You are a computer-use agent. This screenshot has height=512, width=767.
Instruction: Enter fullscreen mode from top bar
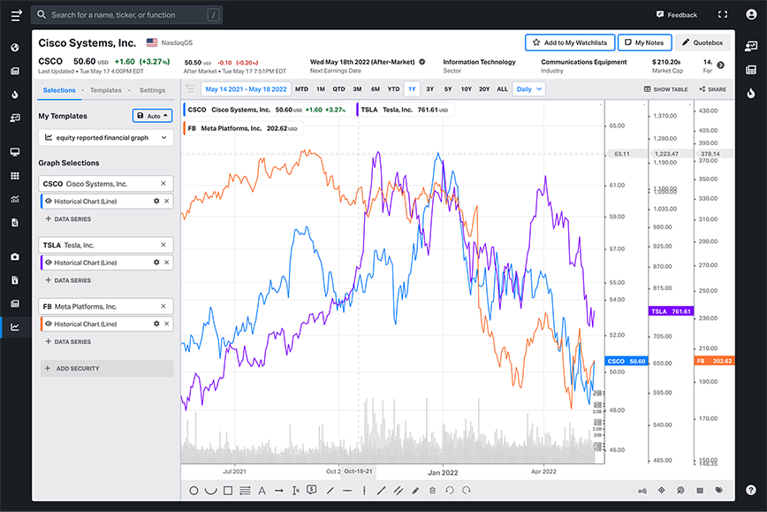tap(723, 15)
